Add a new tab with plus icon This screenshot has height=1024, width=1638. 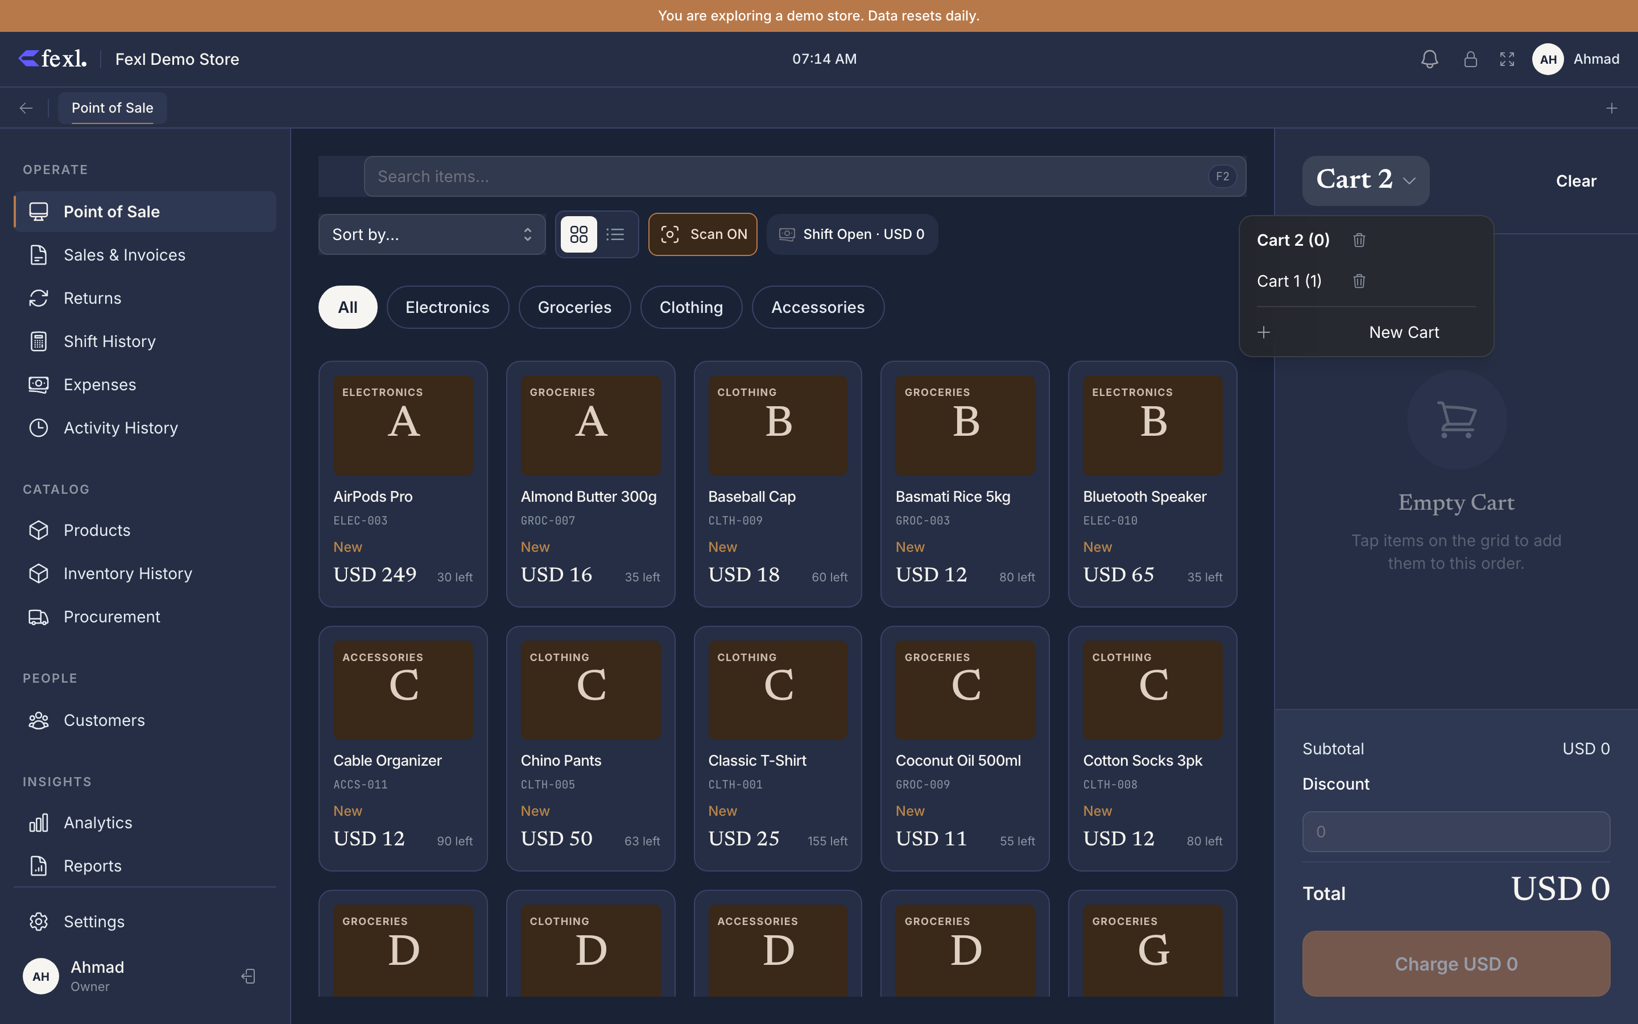[x=1612, y=108]
